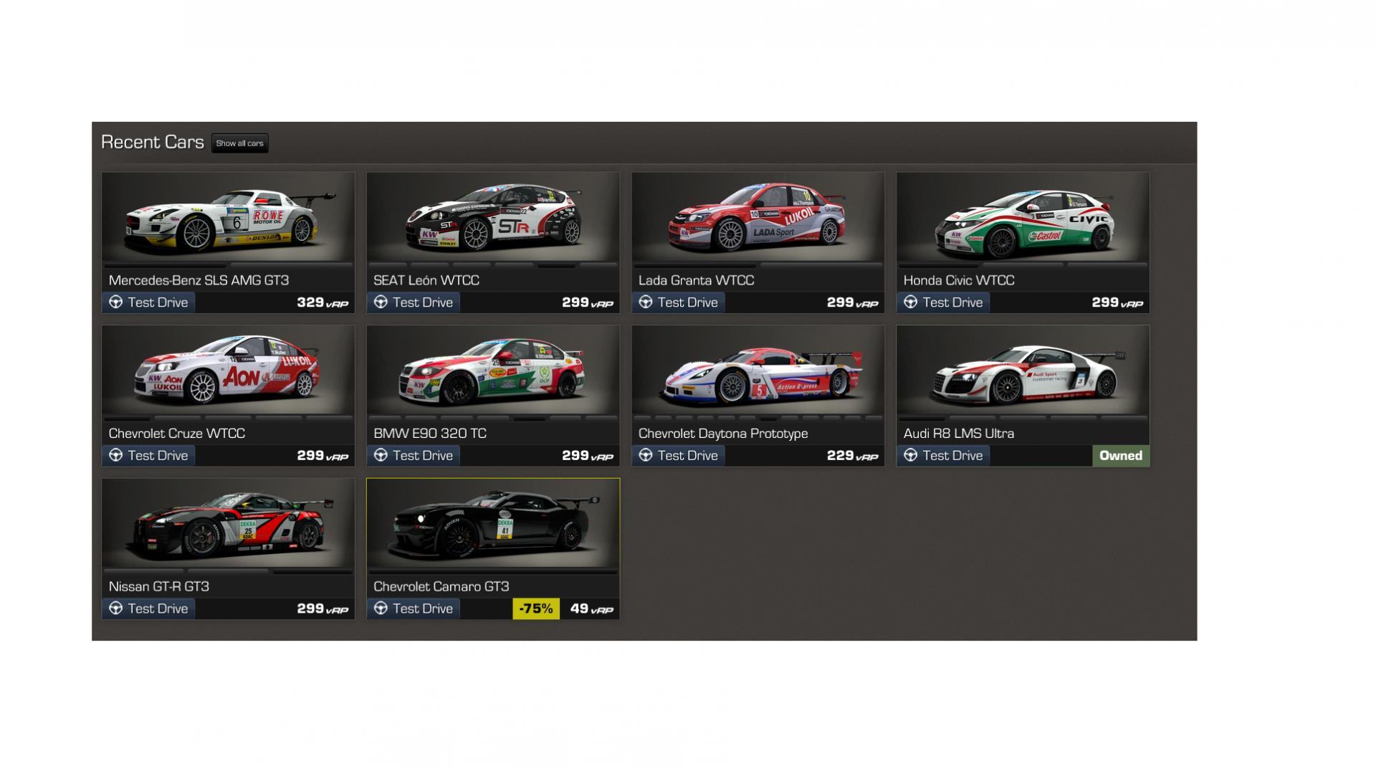
Task: Click the steering wheel icon for Mercedes-Benz SLS AMG GT3
Action: tap(115, 302)
